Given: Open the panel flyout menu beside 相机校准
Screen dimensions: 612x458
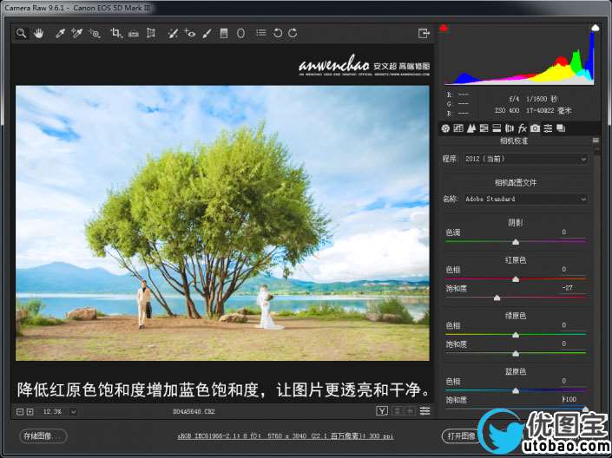Looking at the screenshot, I should click(596, 141).
